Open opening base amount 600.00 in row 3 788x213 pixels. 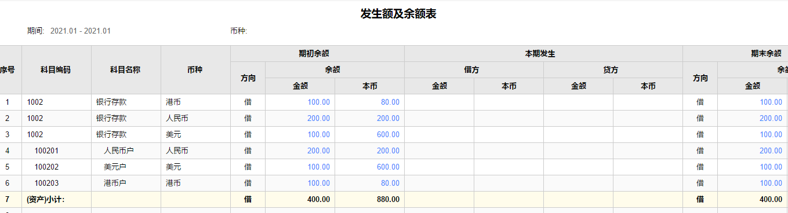(388, 134)
